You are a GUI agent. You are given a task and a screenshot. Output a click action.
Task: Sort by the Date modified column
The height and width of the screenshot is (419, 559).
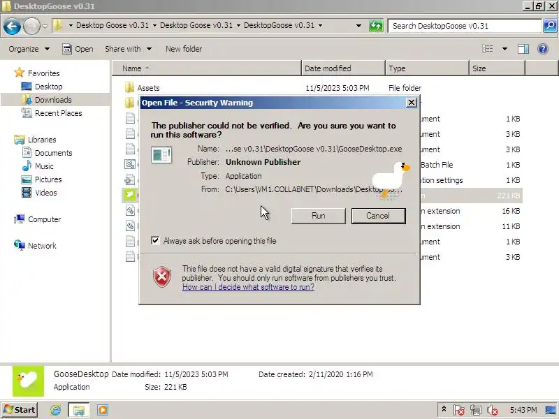[343, 68]
